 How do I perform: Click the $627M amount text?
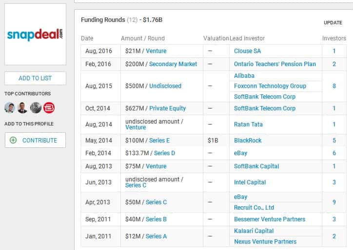coord(135,108)
